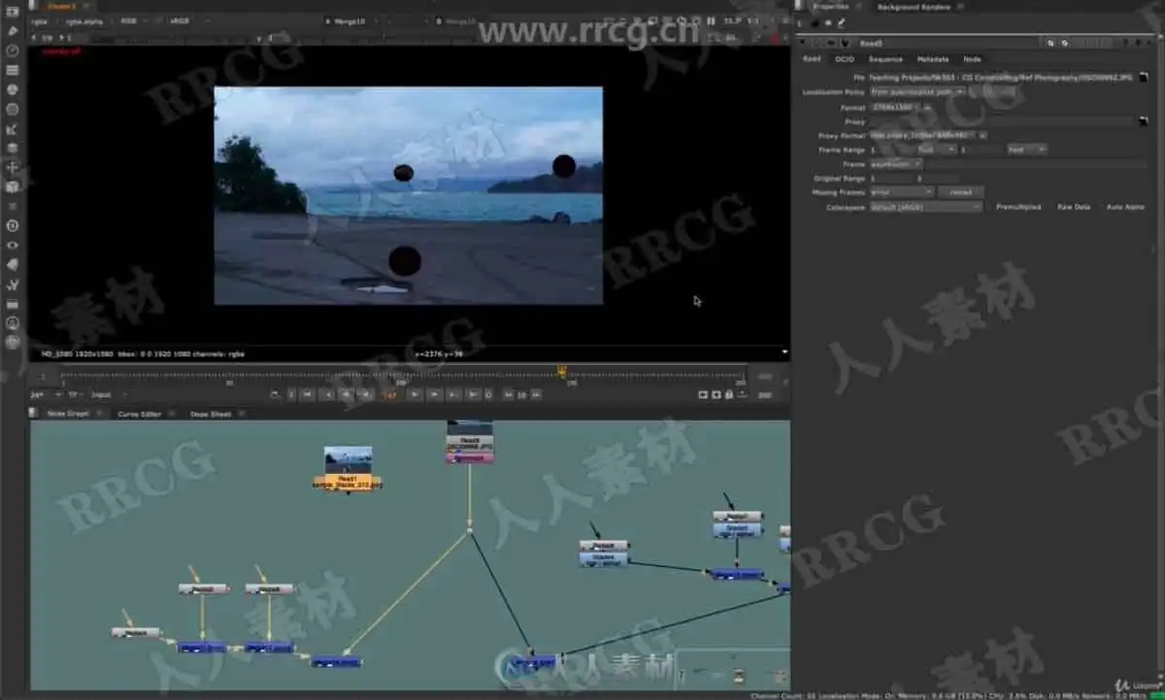Toggle the Raw Data checkbox

click(x=1074, y=207)
